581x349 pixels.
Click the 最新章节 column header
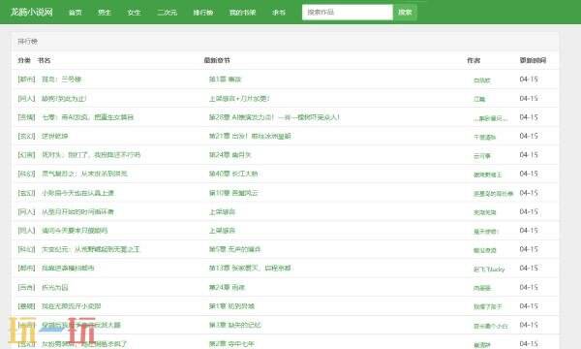pos(217,60)
